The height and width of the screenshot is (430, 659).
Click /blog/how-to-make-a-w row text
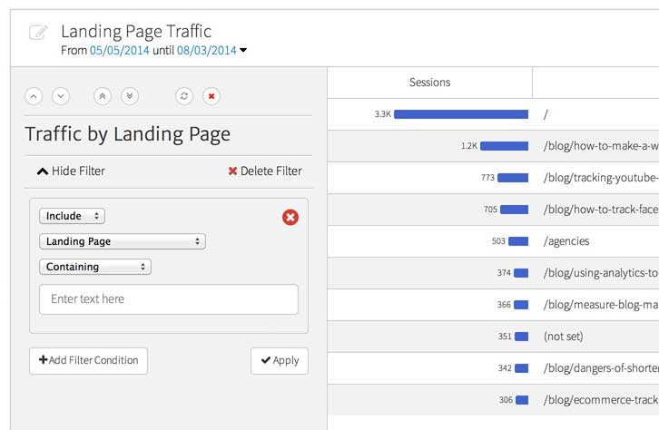[x=601, y=146]
